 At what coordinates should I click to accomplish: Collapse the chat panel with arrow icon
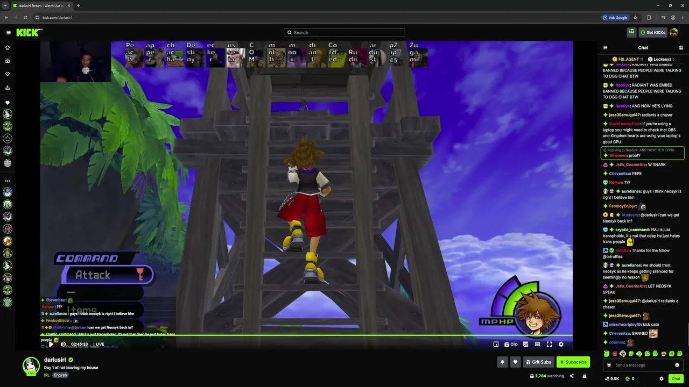[605, 48]
